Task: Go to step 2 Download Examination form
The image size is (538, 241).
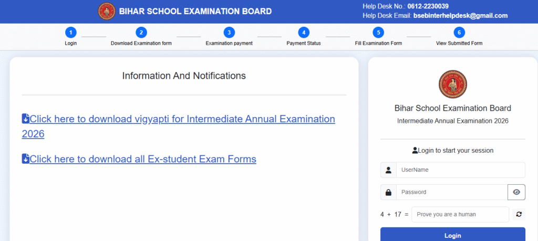Action: 141,33
